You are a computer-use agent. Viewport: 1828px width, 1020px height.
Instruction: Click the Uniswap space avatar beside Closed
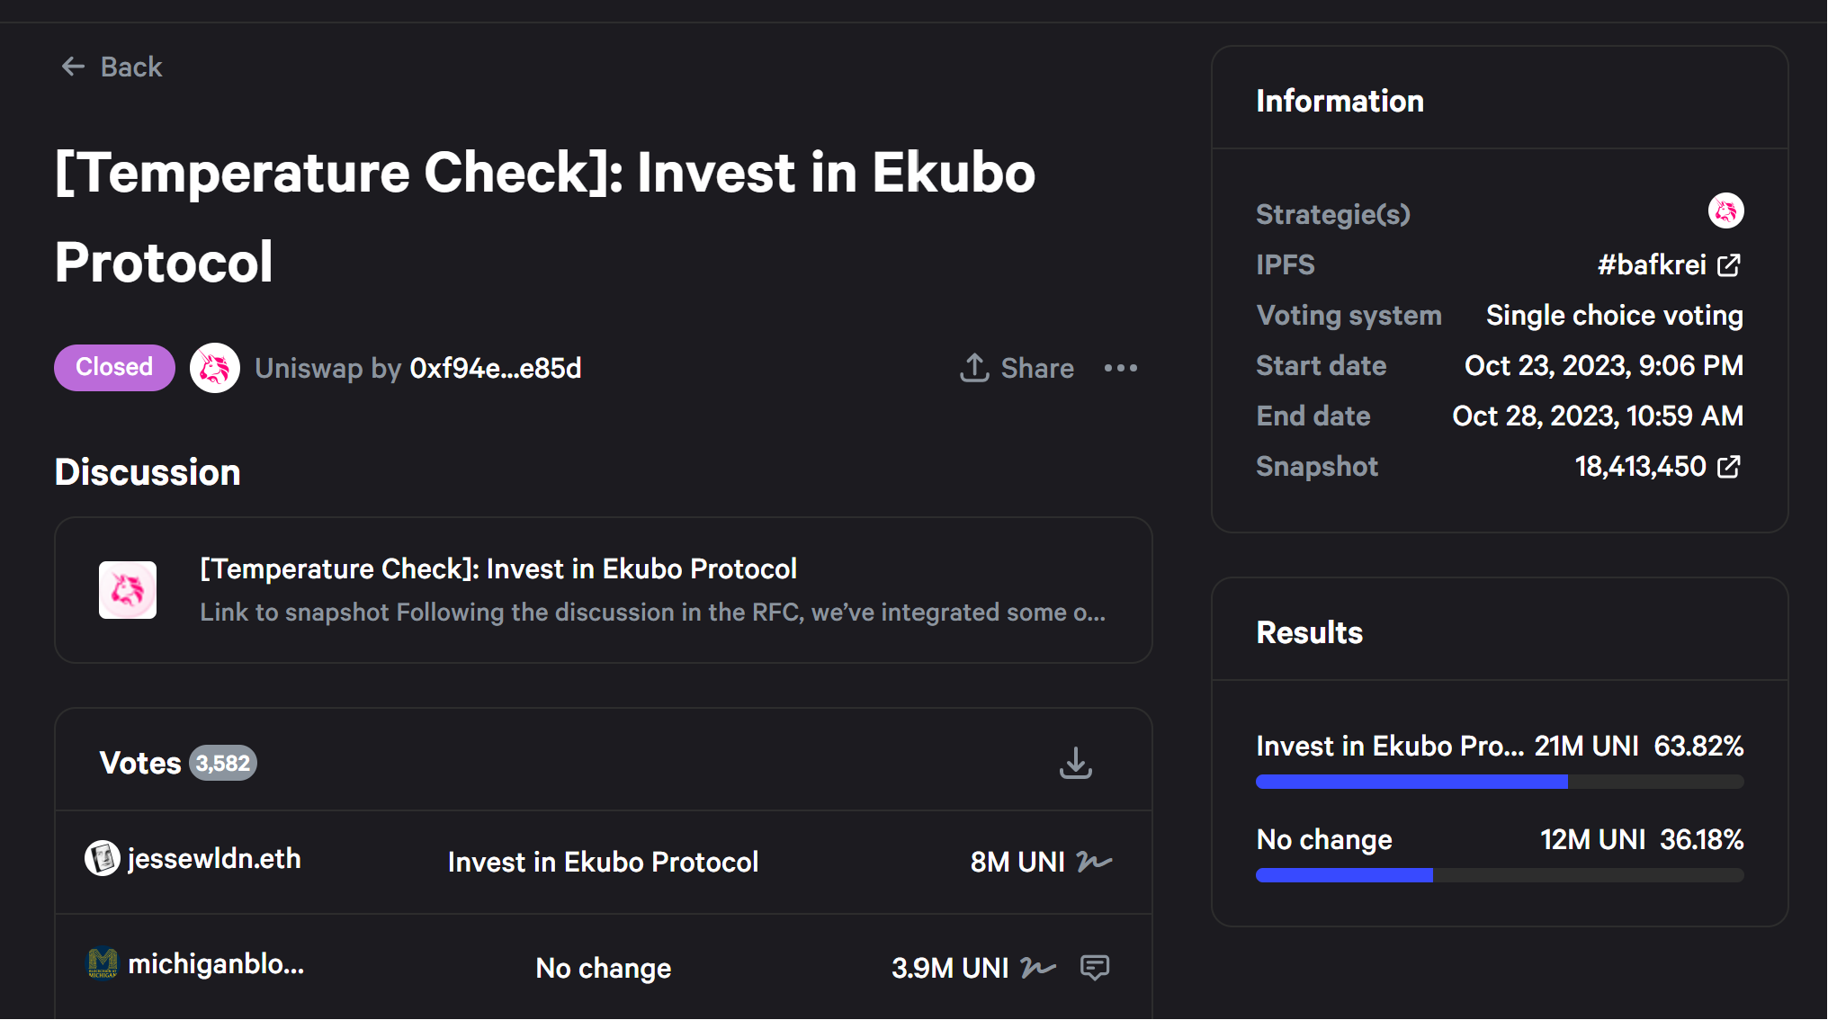215,368
